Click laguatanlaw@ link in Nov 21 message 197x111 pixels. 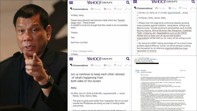(111, 93)
